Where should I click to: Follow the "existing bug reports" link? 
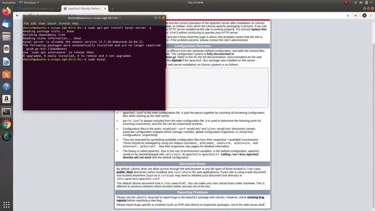point(190,199)
